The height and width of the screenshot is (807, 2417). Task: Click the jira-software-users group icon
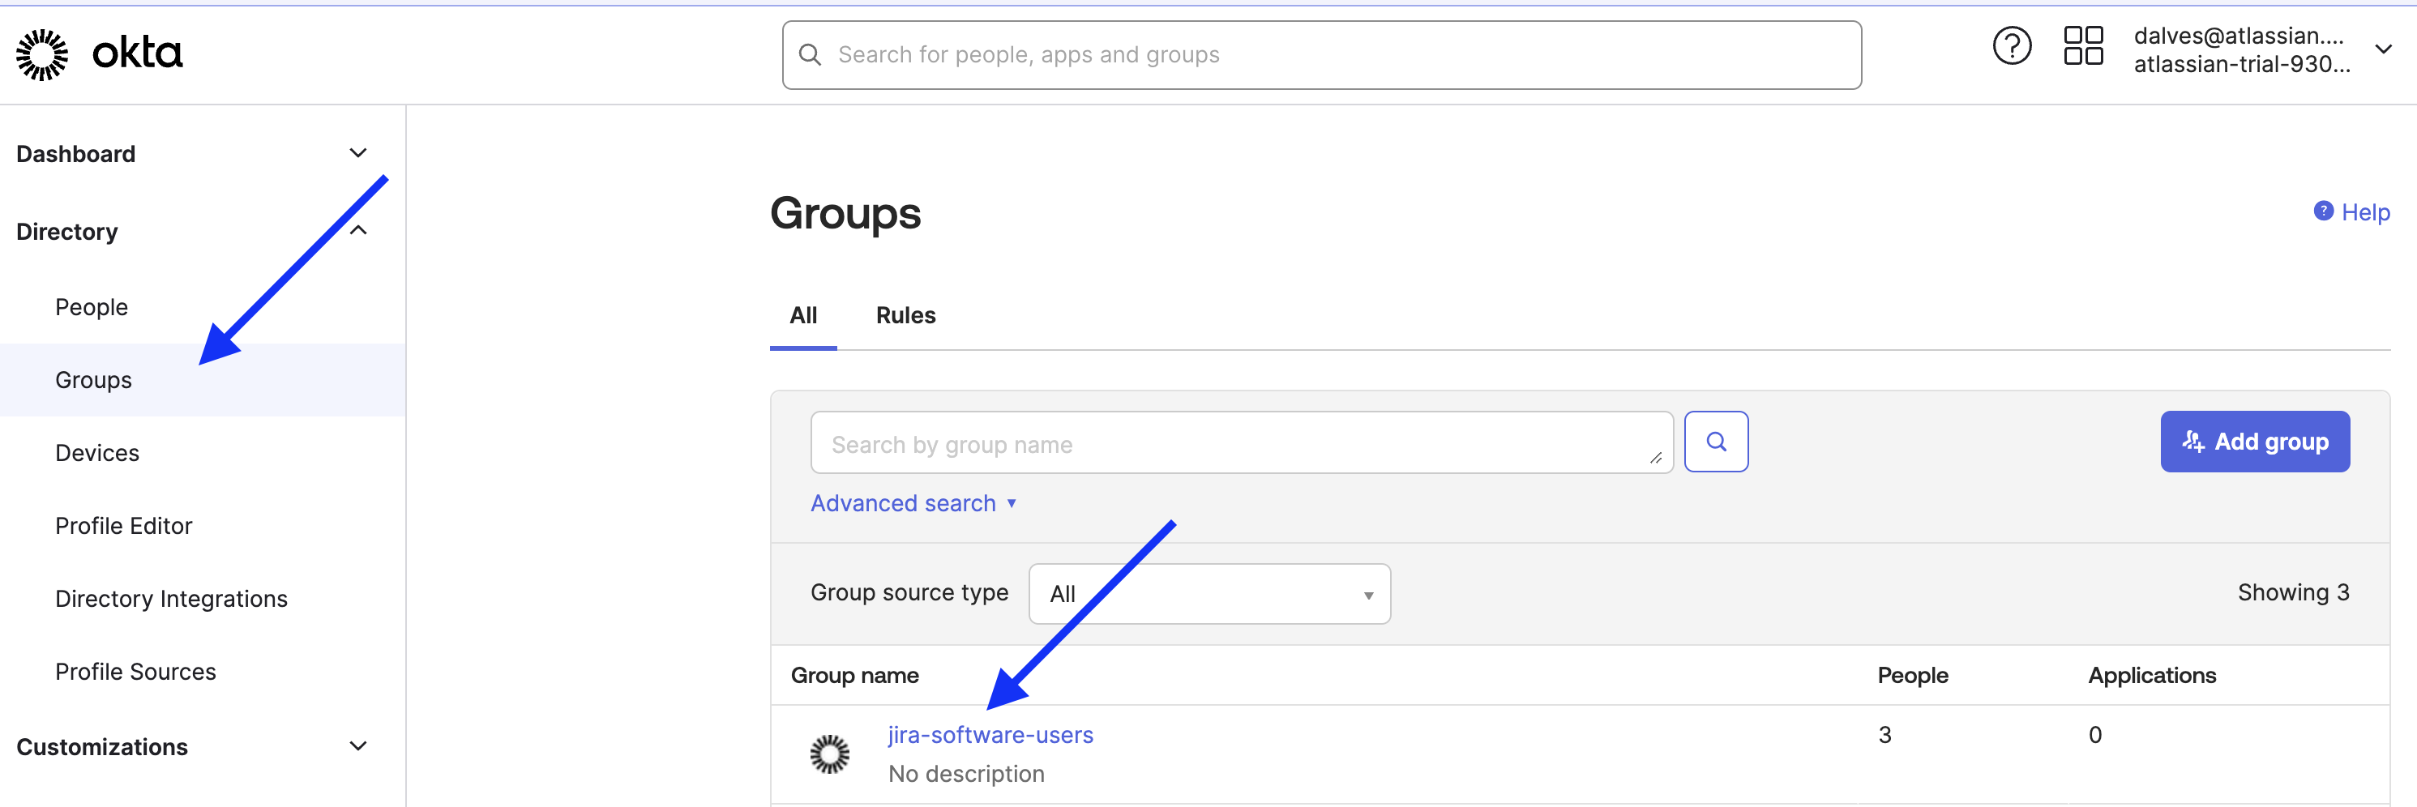point(829,754)
